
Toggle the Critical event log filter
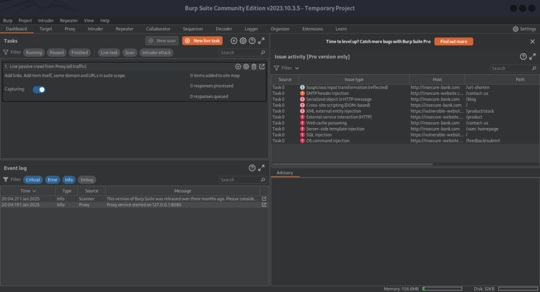[33, 180]
